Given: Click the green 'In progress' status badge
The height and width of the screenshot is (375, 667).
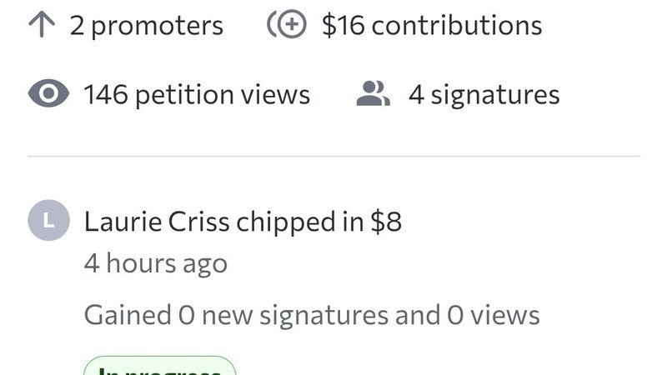Looking at the screenshot, I should (160, 367).
